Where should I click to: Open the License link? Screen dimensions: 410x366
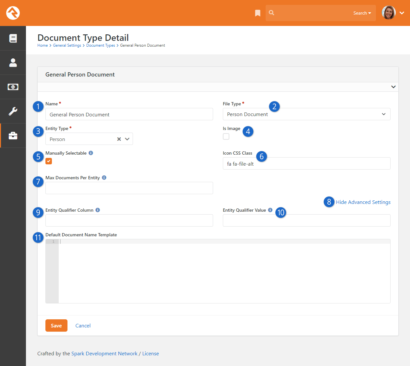[x=151, y=353]
